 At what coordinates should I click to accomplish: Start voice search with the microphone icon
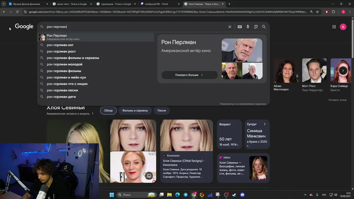pos(248,27)
